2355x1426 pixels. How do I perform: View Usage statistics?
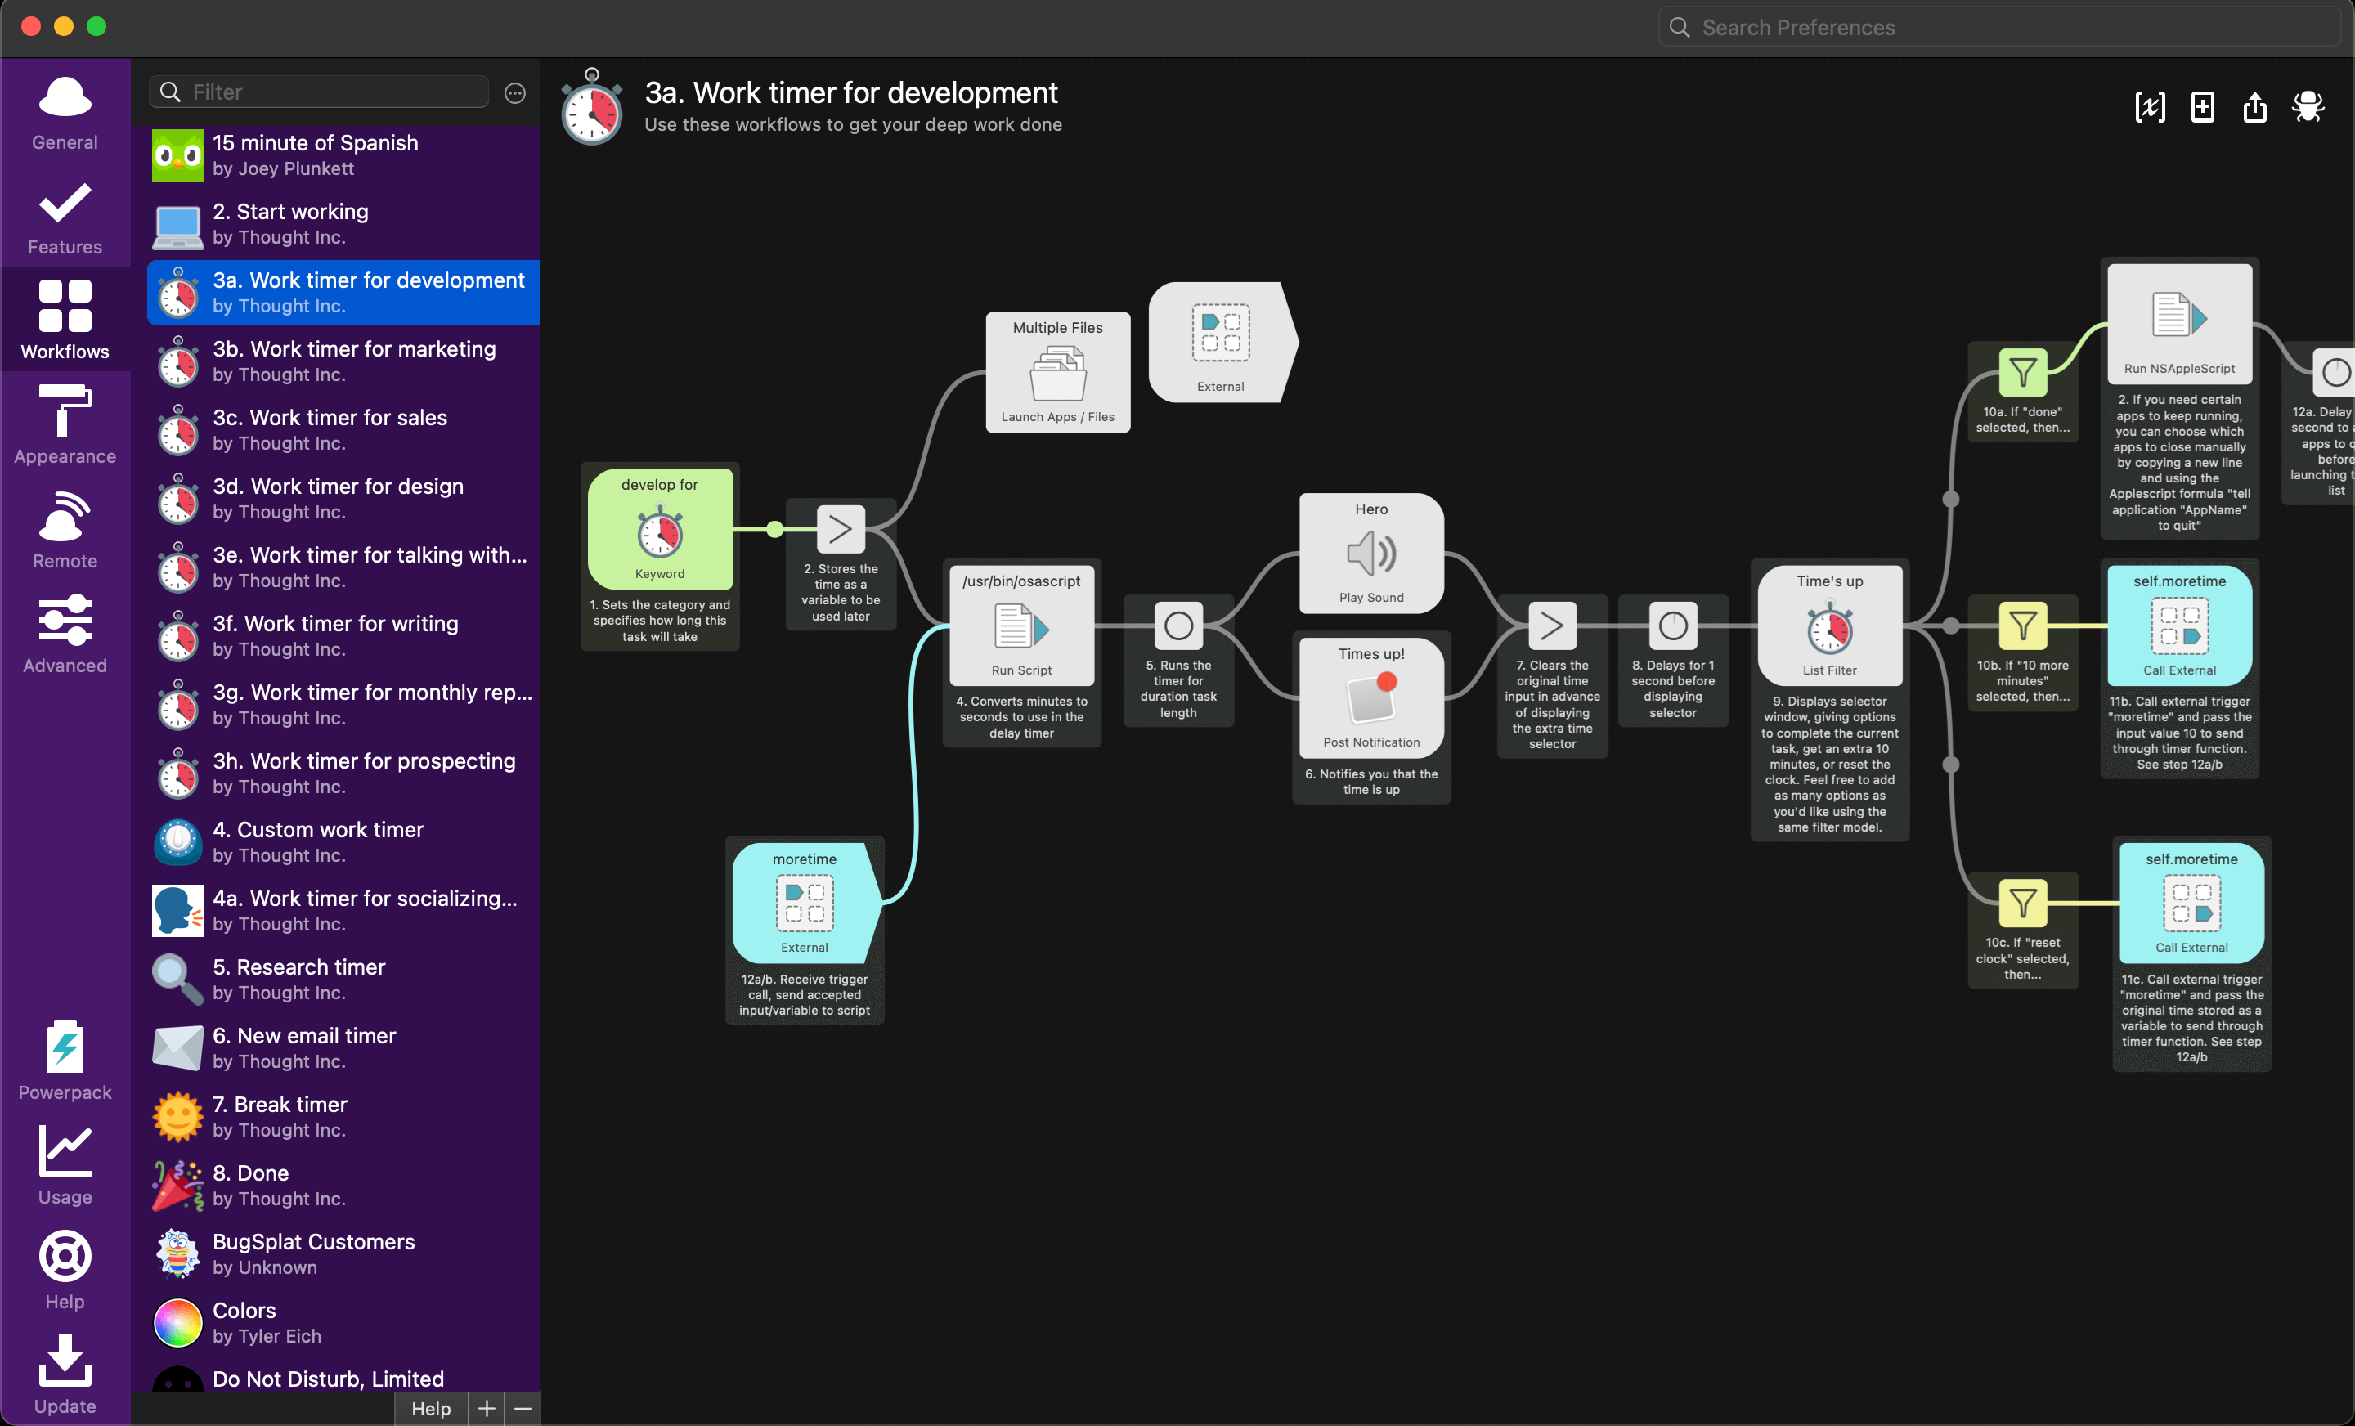(64, 1164)
